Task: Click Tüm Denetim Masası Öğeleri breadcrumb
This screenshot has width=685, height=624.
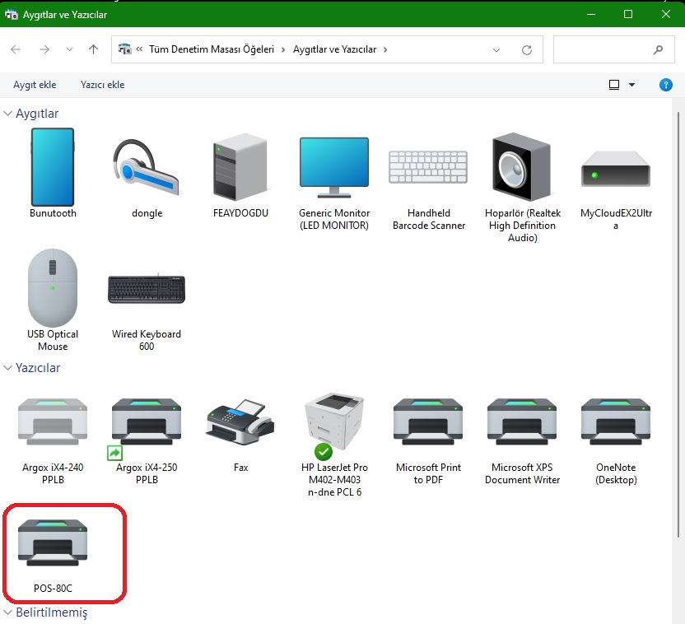Action: click(211, 49)
